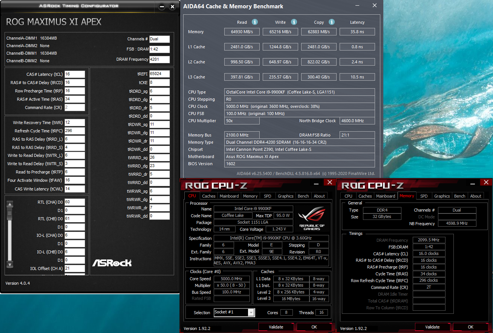Select the CAS# Latency (tCL) input field
493x333 pixels.
[75, 74]
